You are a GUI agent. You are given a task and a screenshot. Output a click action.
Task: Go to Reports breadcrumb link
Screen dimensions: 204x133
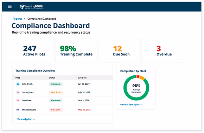click(17, 19)
